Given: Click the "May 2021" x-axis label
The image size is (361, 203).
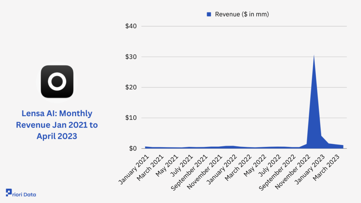Looking at the screenshot, I should tap(167, 166).
